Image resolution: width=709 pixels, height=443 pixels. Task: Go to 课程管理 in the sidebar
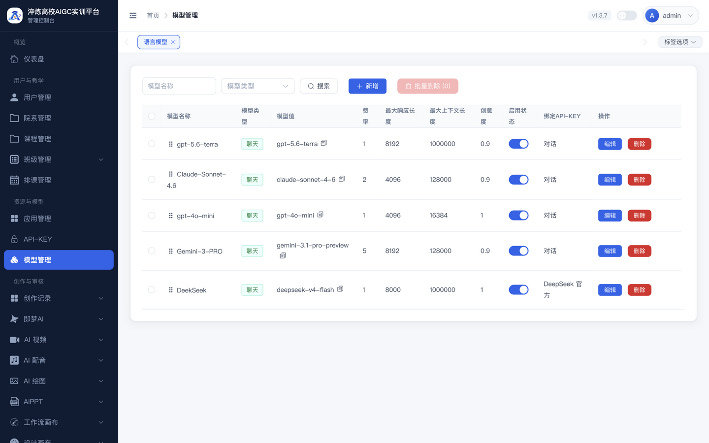coord(59,139)
